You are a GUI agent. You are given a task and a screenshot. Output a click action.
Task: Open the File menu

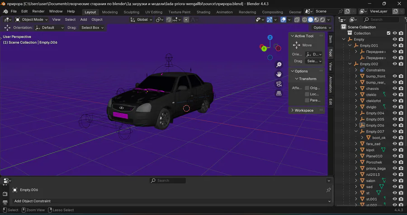click(14, 11)
